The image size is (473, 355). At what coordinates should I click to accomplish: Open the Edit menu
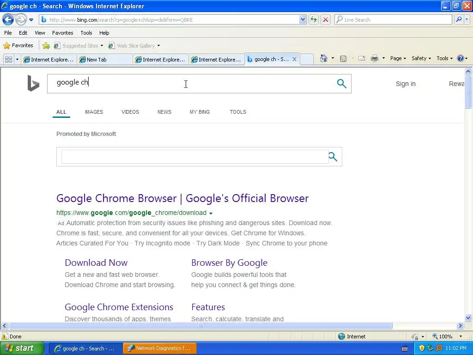(23, 33)
